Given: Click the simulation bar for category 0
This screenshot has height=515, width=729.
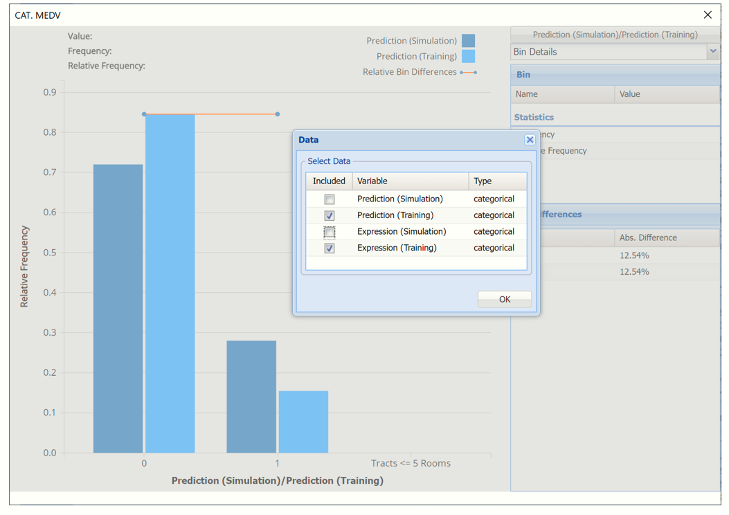Looking at the screenshot, I should [x=118, y=308].
